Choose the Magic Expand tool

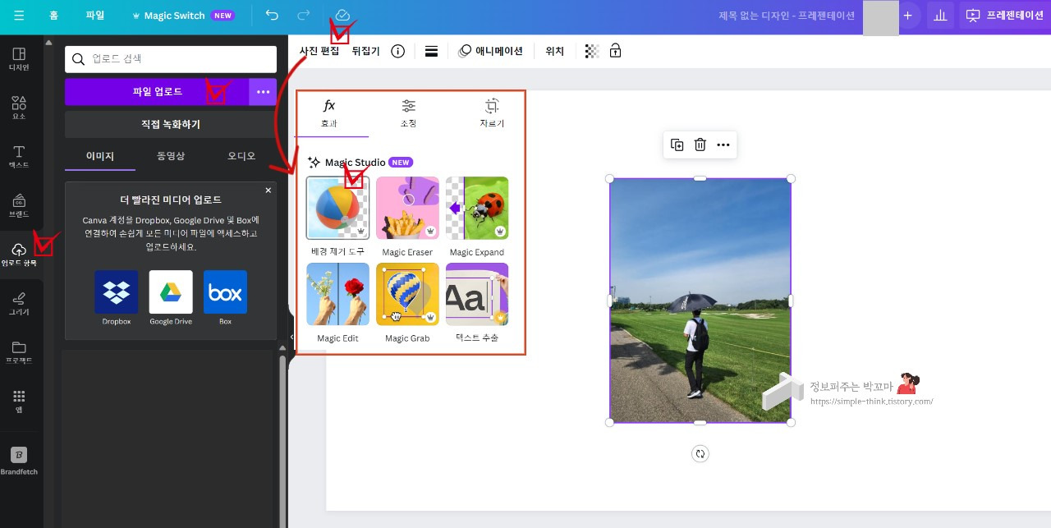(x=477, y=217)
